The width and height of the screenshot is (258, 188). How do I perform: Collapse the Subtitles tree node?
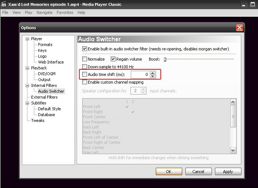pos(27,103)
